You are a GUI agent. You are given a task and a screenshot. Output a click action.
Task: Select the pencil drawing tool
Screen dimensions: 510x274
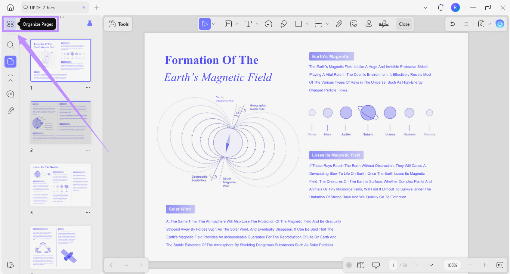pos(284,24)
